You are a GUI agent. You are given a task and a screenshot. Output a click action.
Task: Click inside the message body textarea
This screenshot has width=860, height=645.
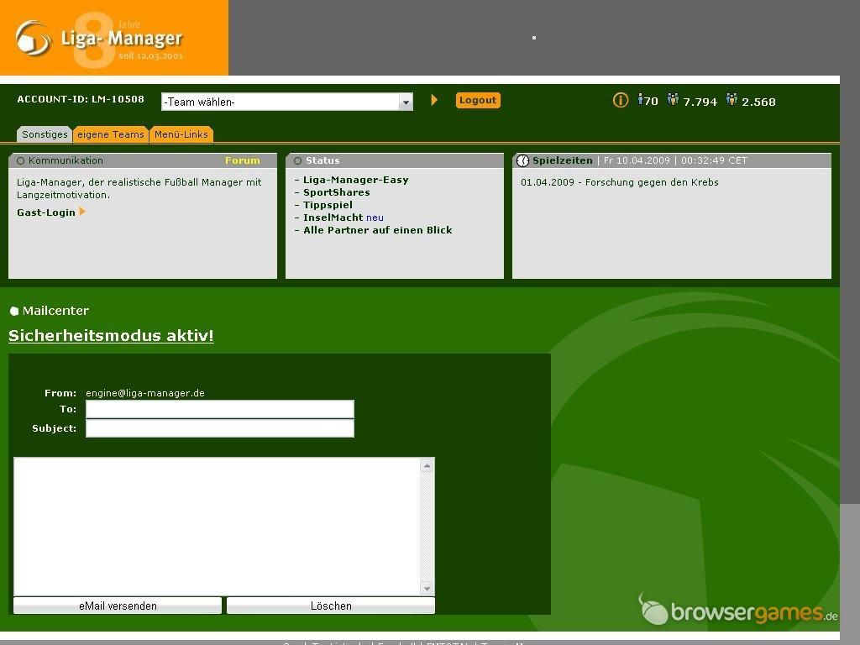[217, 527]
